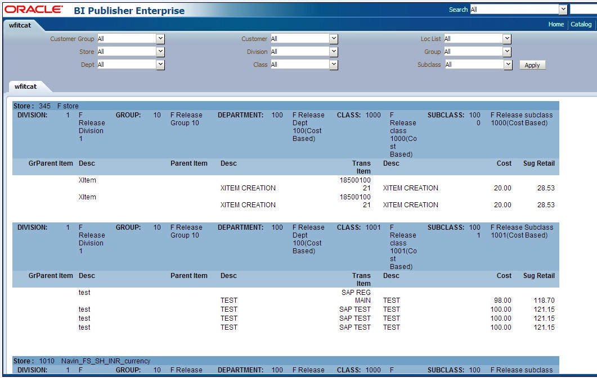Screen dimensions: 597x378
Task: Open the Store filter dropdown
Action: (160, 52)
